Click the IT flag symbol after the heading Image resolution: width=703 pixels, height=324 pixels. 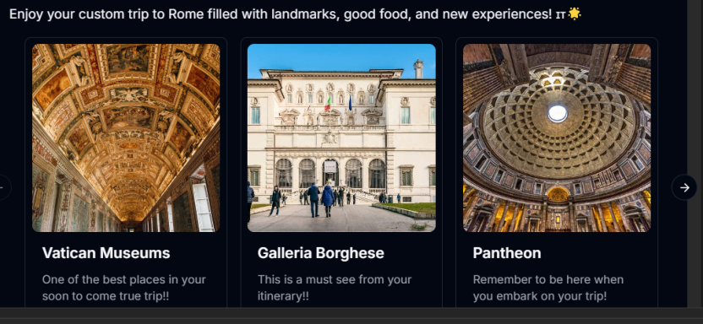560,15
